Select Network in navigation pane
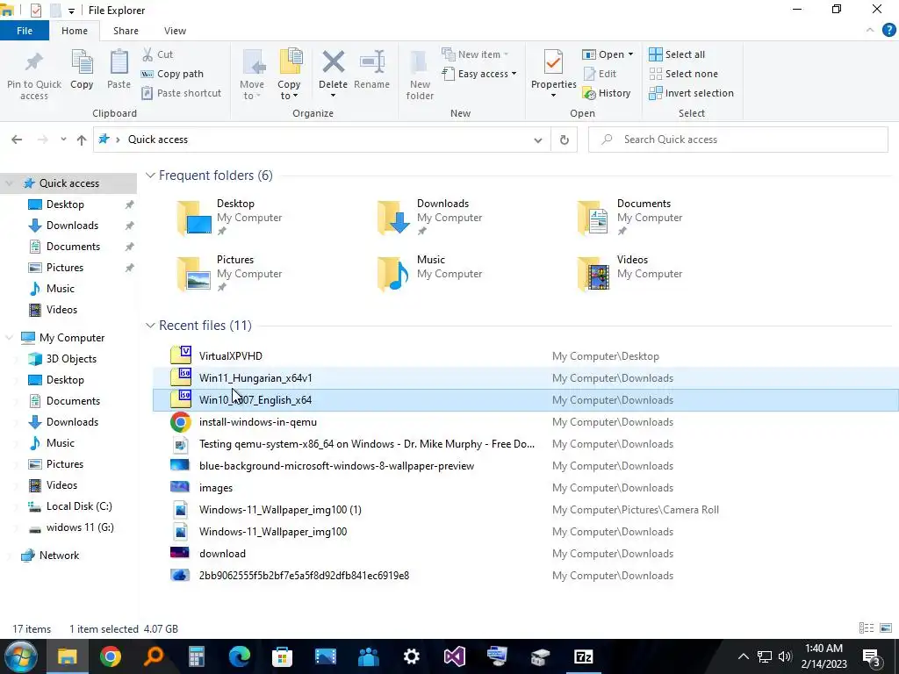Screen dimensions: 899x674 [59, 556]
